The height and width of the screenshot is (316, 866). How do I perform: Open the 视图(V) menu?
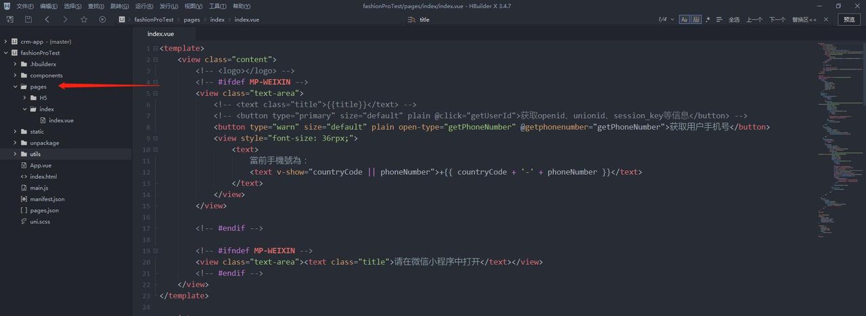click(193, 6)
